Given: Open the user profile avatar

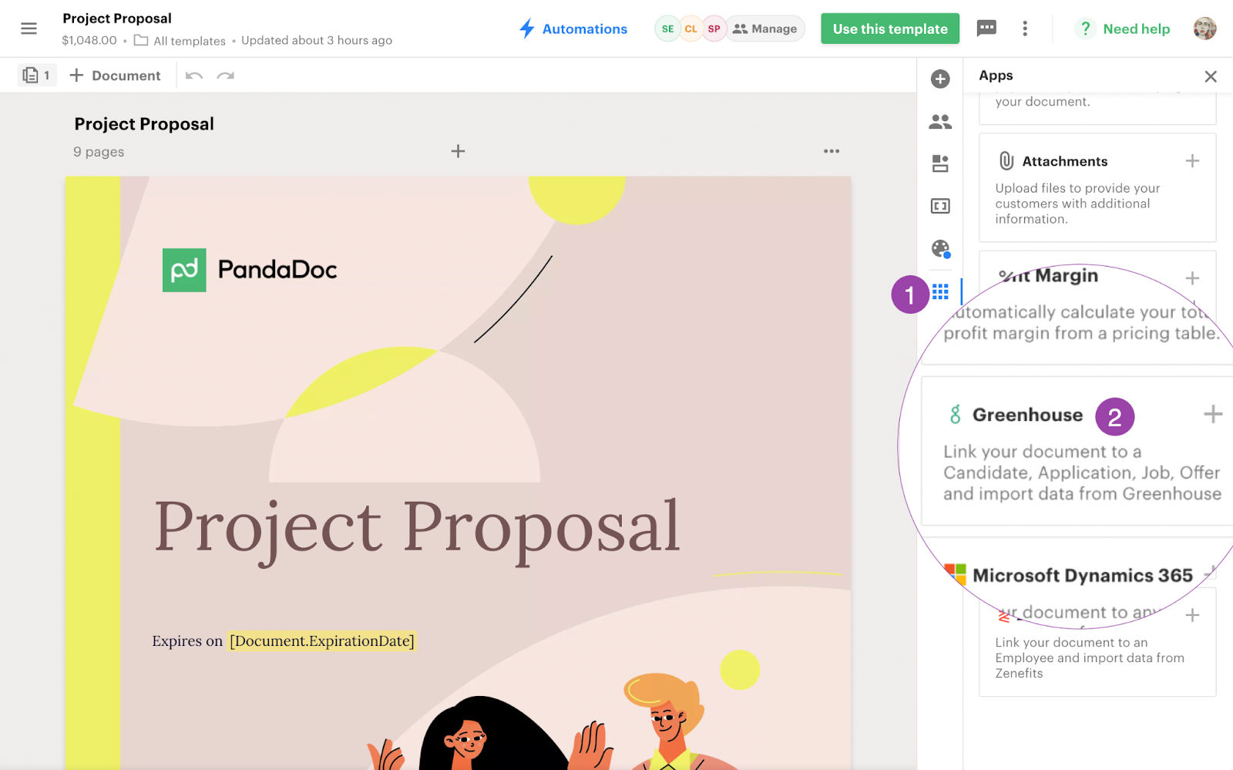Looking at the screenshot, I should 1205,29.
